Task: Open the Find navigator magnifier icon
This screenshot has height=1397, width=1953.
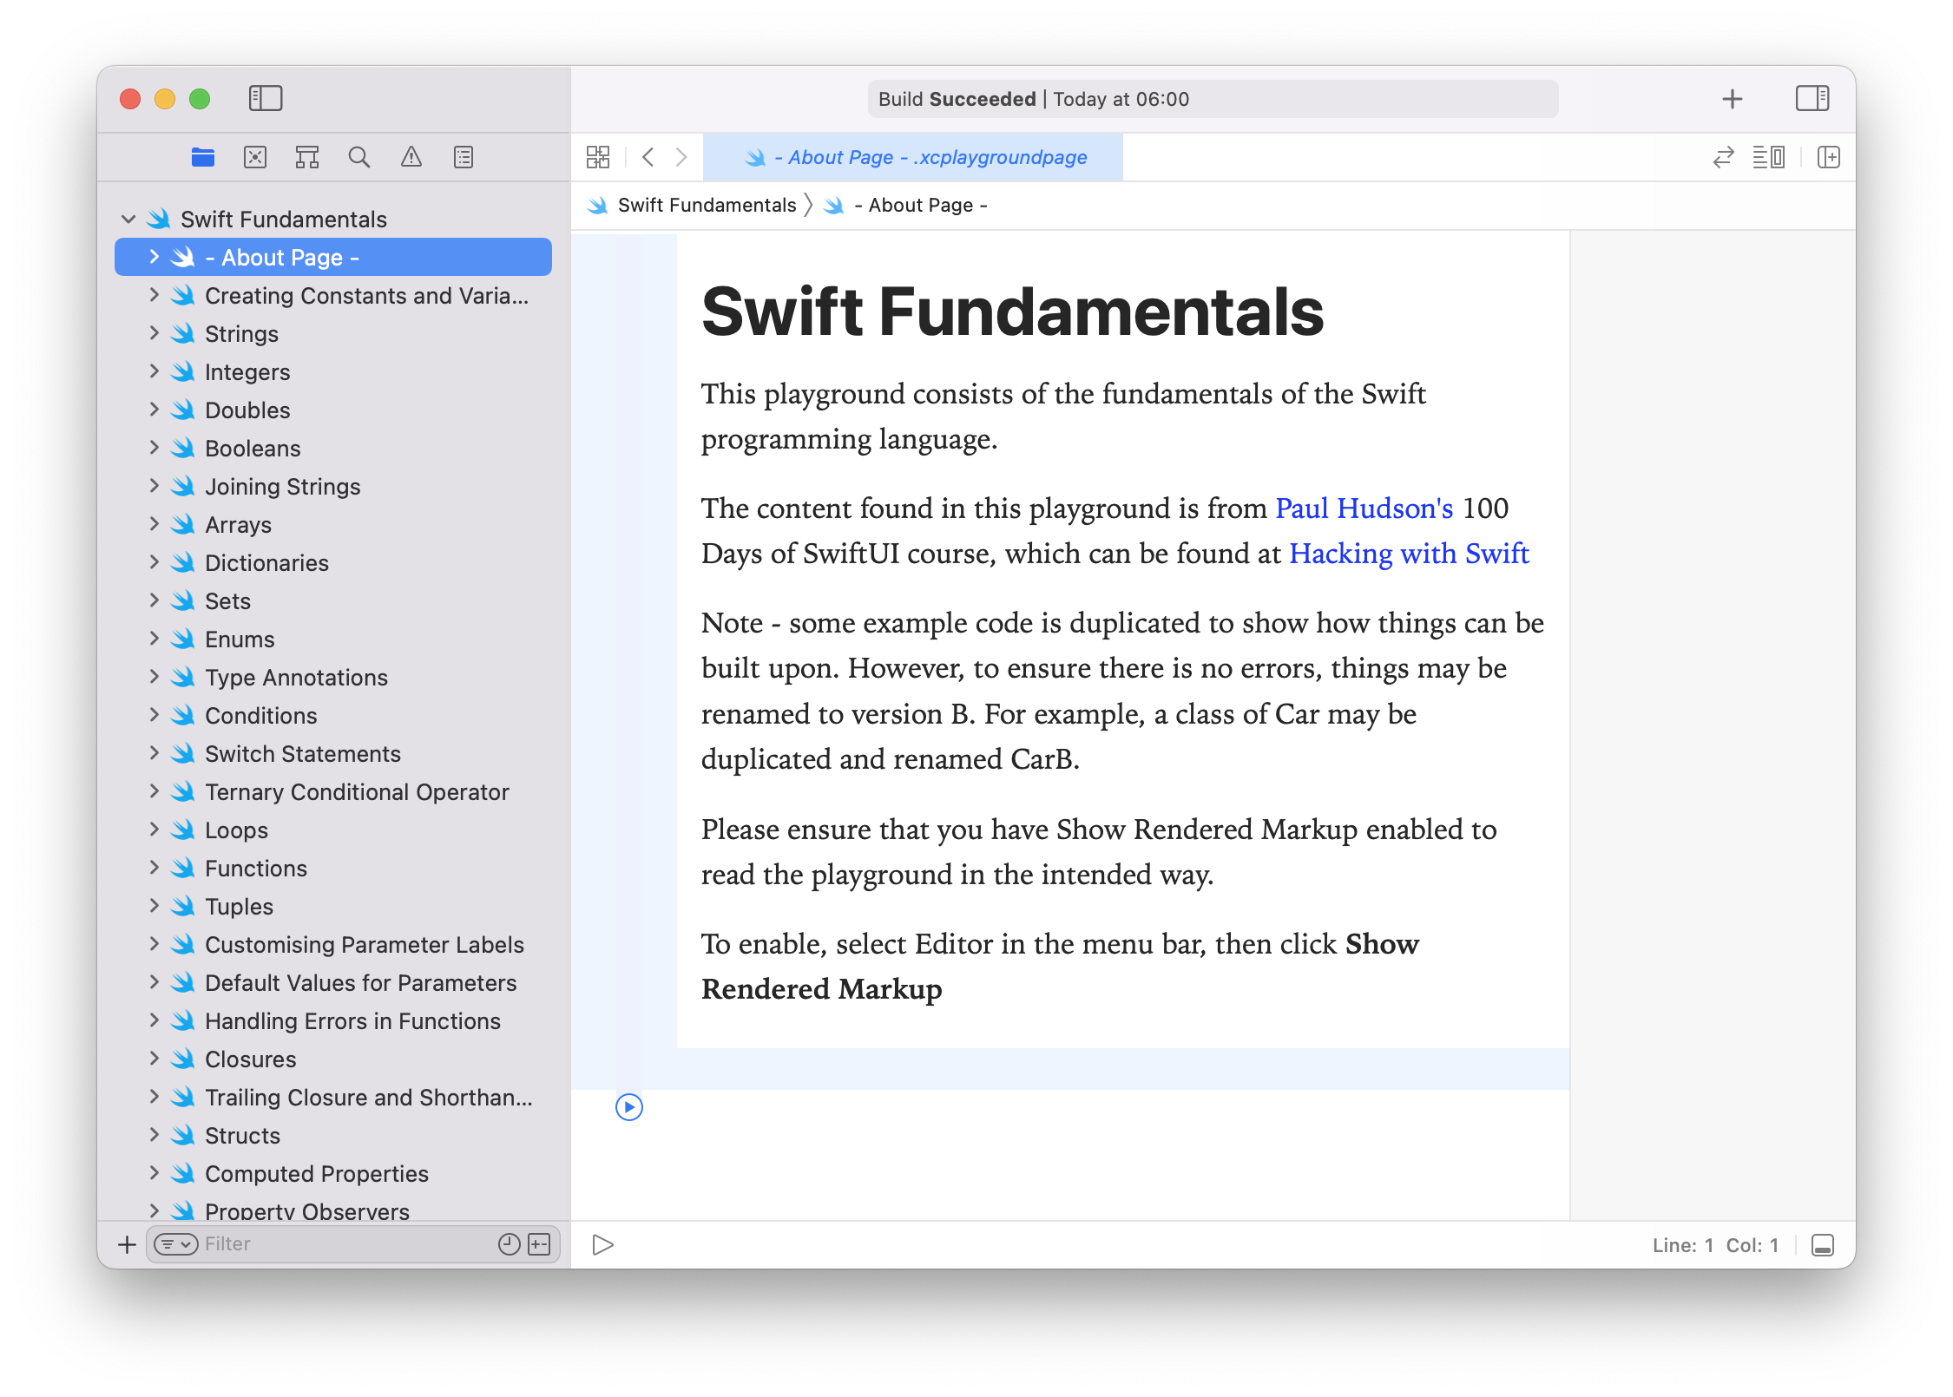Action: click(359, 157)
